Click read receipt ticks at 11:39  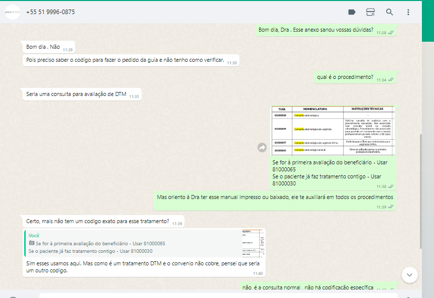tap(391, 207)
